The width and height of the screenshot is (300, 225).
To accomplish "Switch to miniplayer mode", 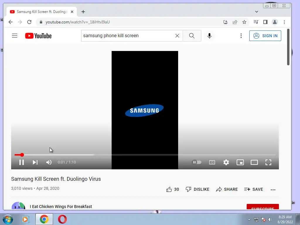I will 240,162.
